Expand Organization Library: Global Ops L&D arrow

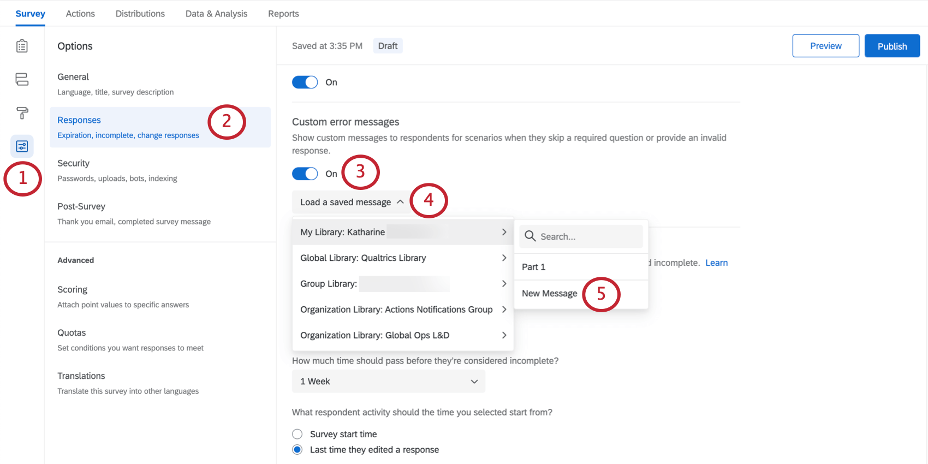(x=504, y=335)
